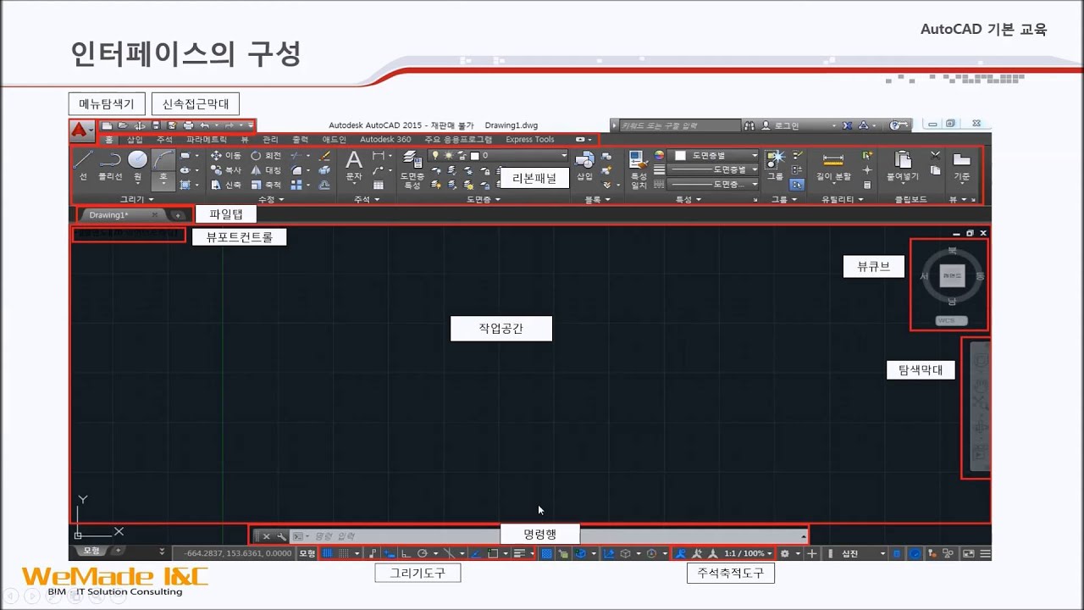
Task: Select the 폴리선 (Polyline) tool
Action: click(x=110, y=166)
